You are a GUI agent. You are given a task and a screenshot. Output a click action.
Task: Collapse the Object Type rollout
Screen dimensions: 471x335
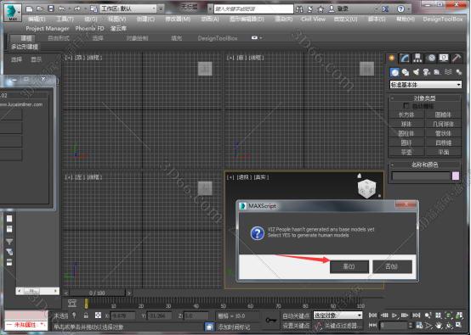(x=425, y=98)
